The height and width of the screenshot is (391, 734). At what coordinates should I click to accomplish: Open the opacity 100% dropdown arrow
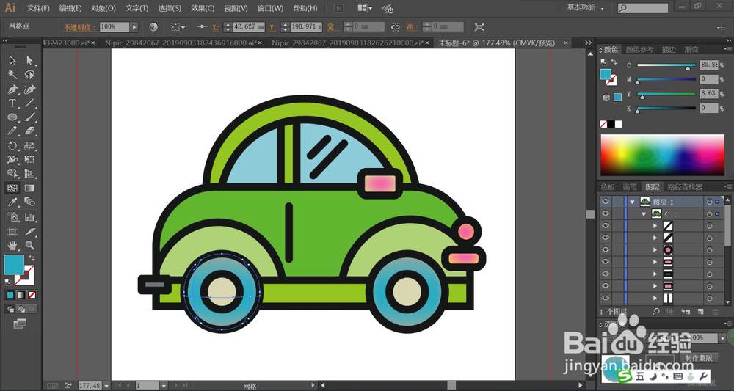click(x=134, y=27)
